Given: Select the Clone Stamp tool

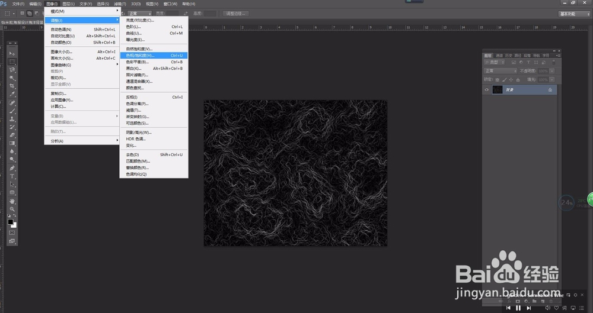Looking at the screenshot, I should point(12,119).
